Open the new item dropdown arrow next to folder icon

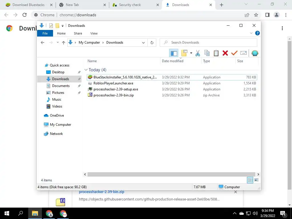[191, 53]
